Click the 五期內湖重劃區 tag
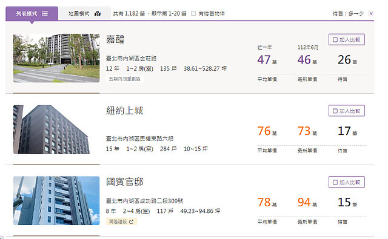 coord(125,79)
